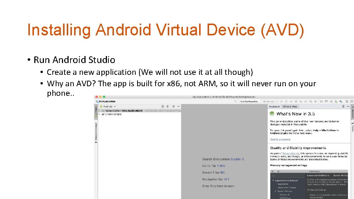The image size is (354, 199).
Task: Open the SDK Manager icon
Action: pos(341,102)
